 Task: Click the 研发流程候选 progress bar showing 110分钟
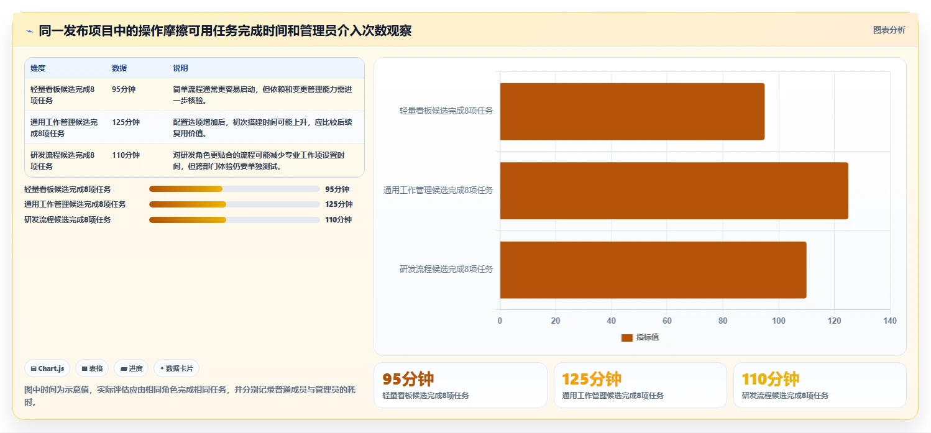click(x=234, y=220)
